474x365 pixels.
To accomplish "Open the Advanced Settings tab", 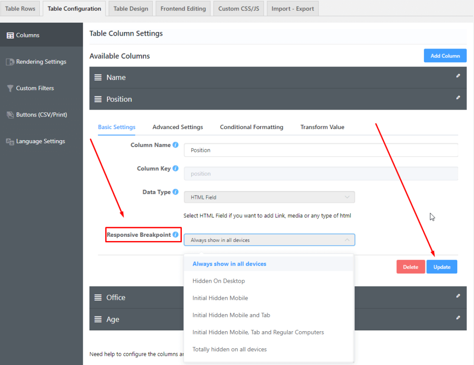I will click(178, 127).
